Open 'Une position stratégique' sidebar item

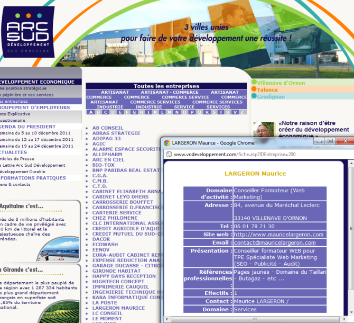point(23,88)
